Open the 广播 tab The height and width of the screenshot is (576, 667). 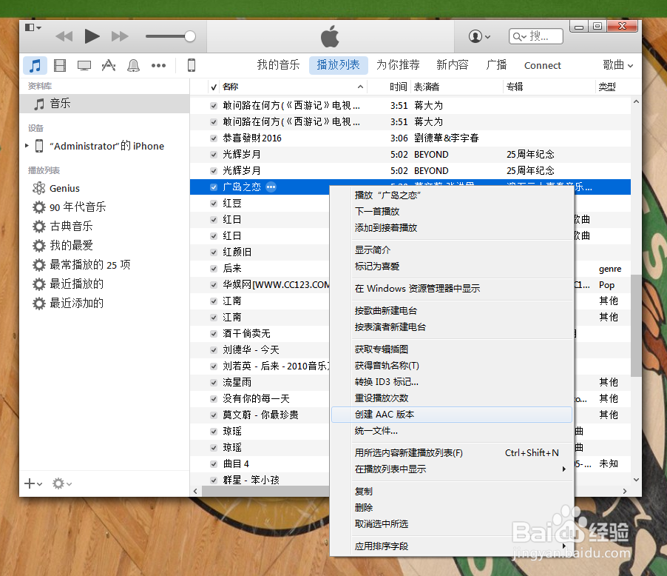pyautogui.click(x=496, y=65)
